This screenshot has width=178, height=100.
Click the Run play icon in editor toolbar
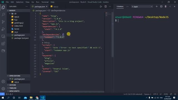[101, 7]
